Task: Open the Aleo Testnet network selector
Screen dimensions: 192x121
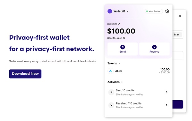Action: click(x=154, y=11)
